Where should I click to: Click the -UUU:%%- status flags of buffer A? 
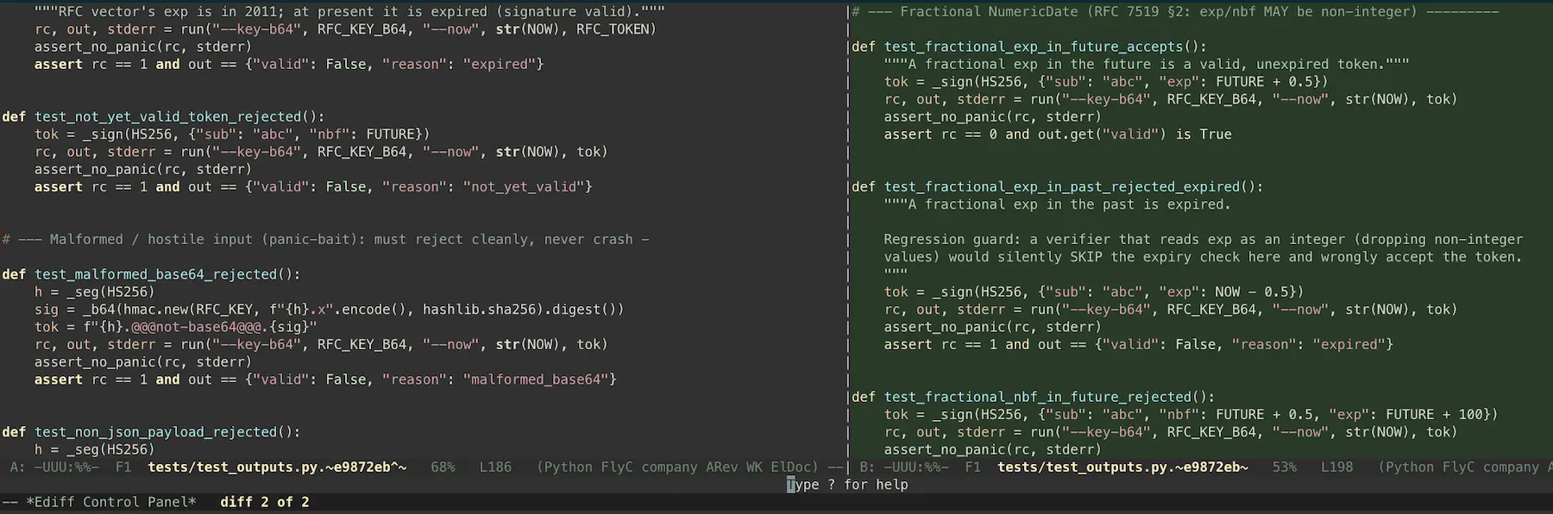pyautogui.click(x=66, y=467)
